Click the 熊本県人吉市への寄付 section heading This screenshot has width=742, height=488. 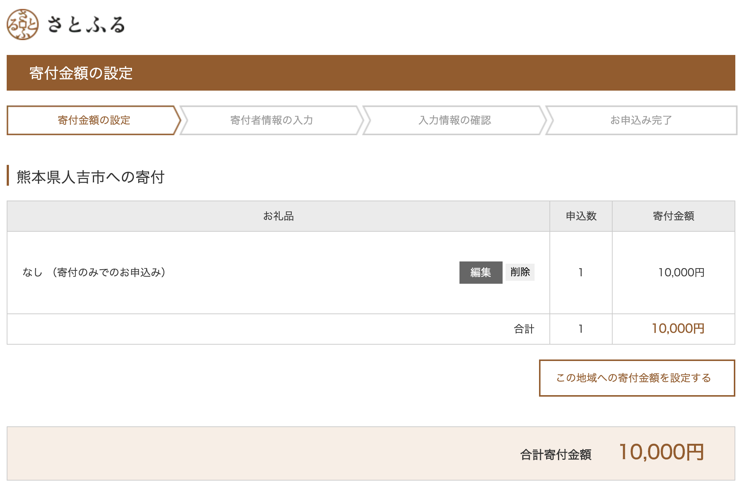[x=90, y=177]
